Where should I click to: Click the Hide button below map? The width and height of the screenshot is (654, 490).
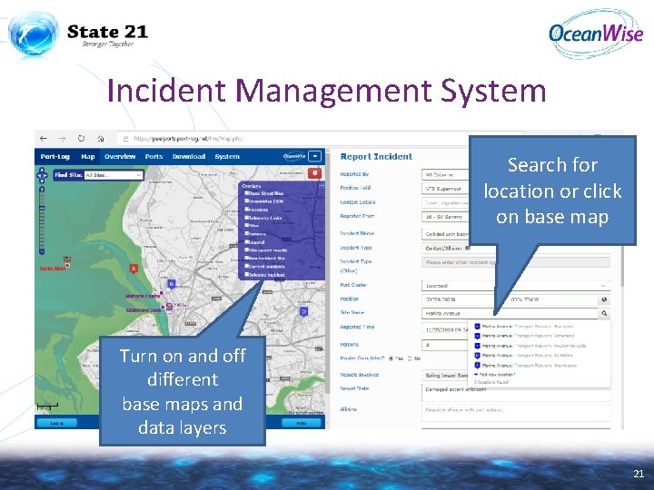[302, 423]
